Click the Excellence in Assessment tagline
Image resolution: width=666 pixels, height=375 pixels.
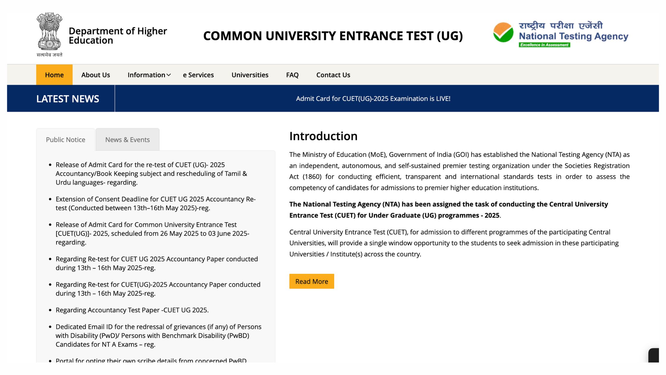pyautogui.click(x=544, y=45)
